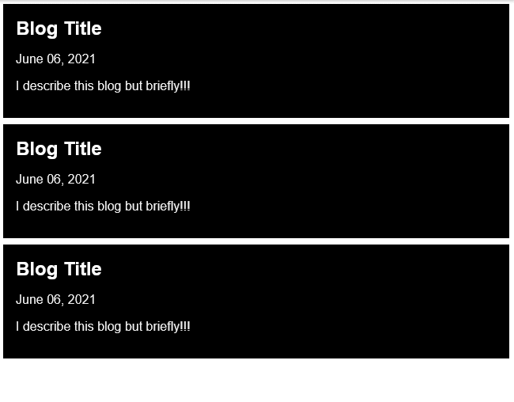Screen dimensions: 514x402
Task: Open the first Blog Title heading
Action: click(59, 28)
